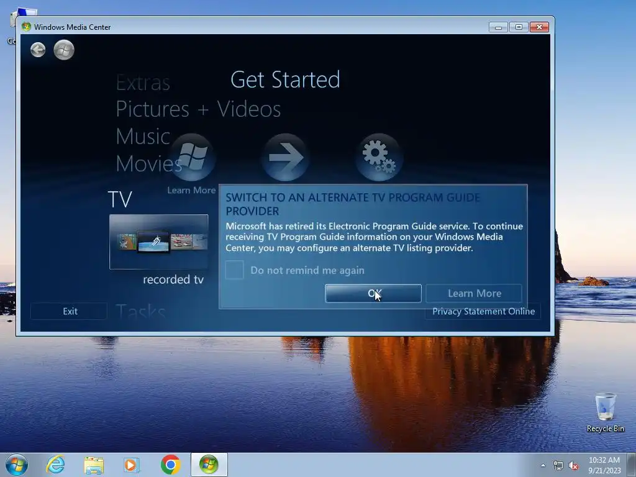636x477 pixels.
Task: Click the muted volume tray icon
Action: tap(573, 466)
